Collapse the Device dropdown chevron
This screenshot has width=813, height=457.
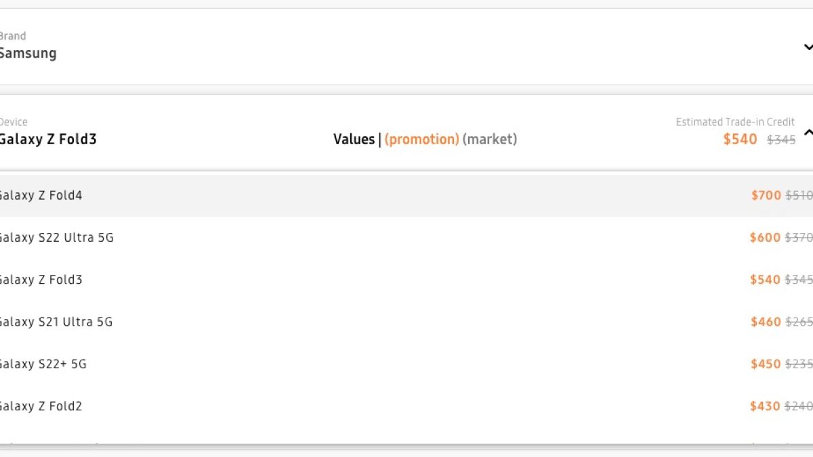807,133
